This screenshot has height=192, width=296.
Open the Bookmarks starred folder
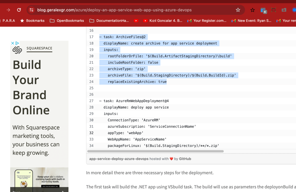pyautogui.click(x=32, y=20)
